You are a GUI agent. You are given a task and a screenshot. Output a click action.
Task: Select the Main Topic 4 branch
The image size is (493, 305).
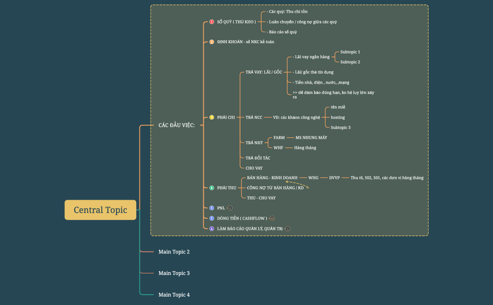pyautogui.click(x=174, y=295)
